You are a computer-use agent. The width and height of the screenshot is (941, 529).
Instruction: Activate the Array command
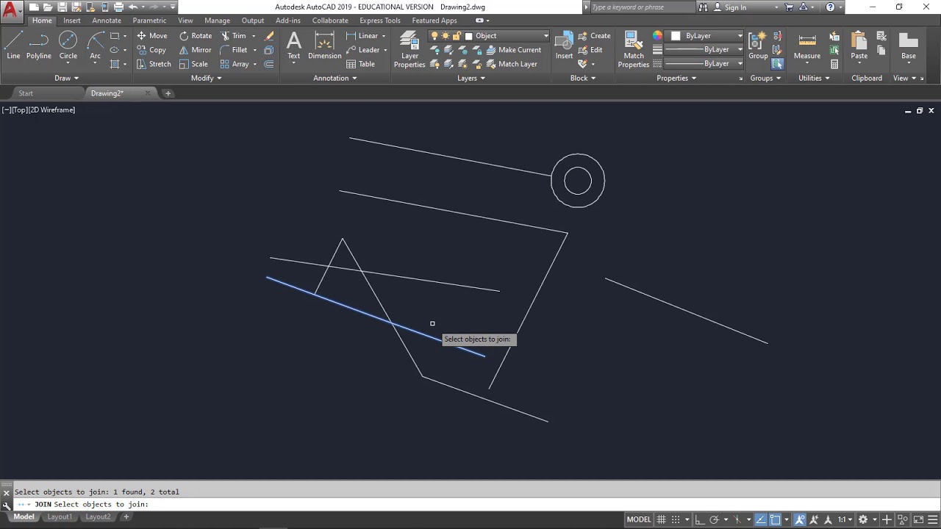point(235,64)
